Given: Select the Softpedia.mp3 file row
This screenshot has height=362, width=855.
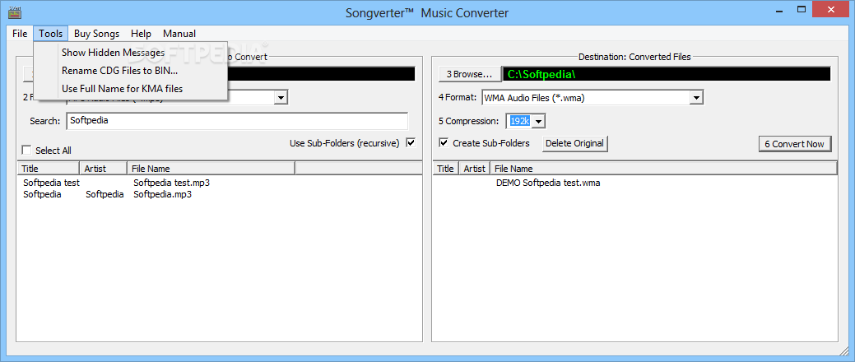Looking at the screenshot, I should tap(162, 194).
